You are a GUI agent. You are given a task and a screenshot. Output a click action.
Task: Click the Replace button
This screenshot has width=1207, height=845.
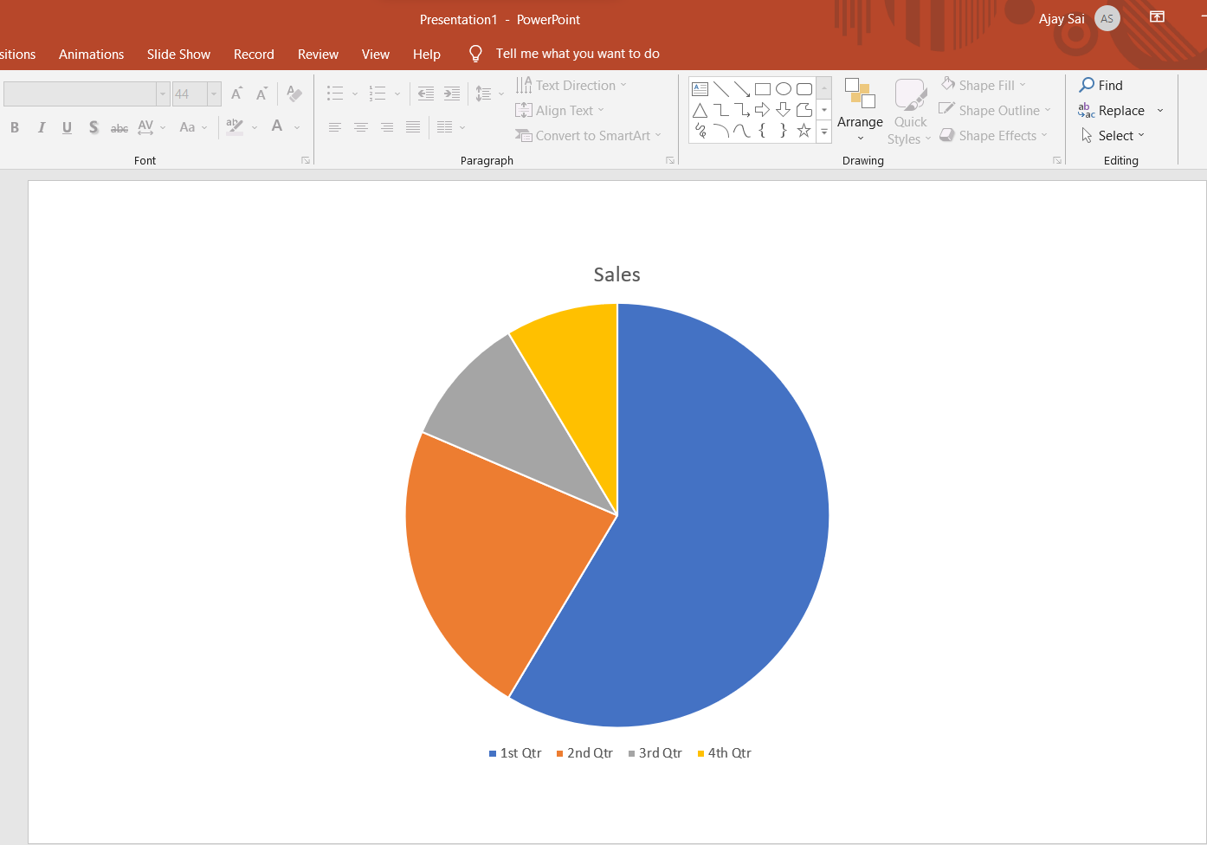(1113, 111)
